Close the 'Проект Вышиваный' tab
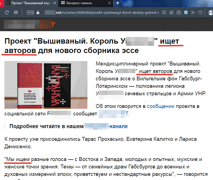 point(54,3)
